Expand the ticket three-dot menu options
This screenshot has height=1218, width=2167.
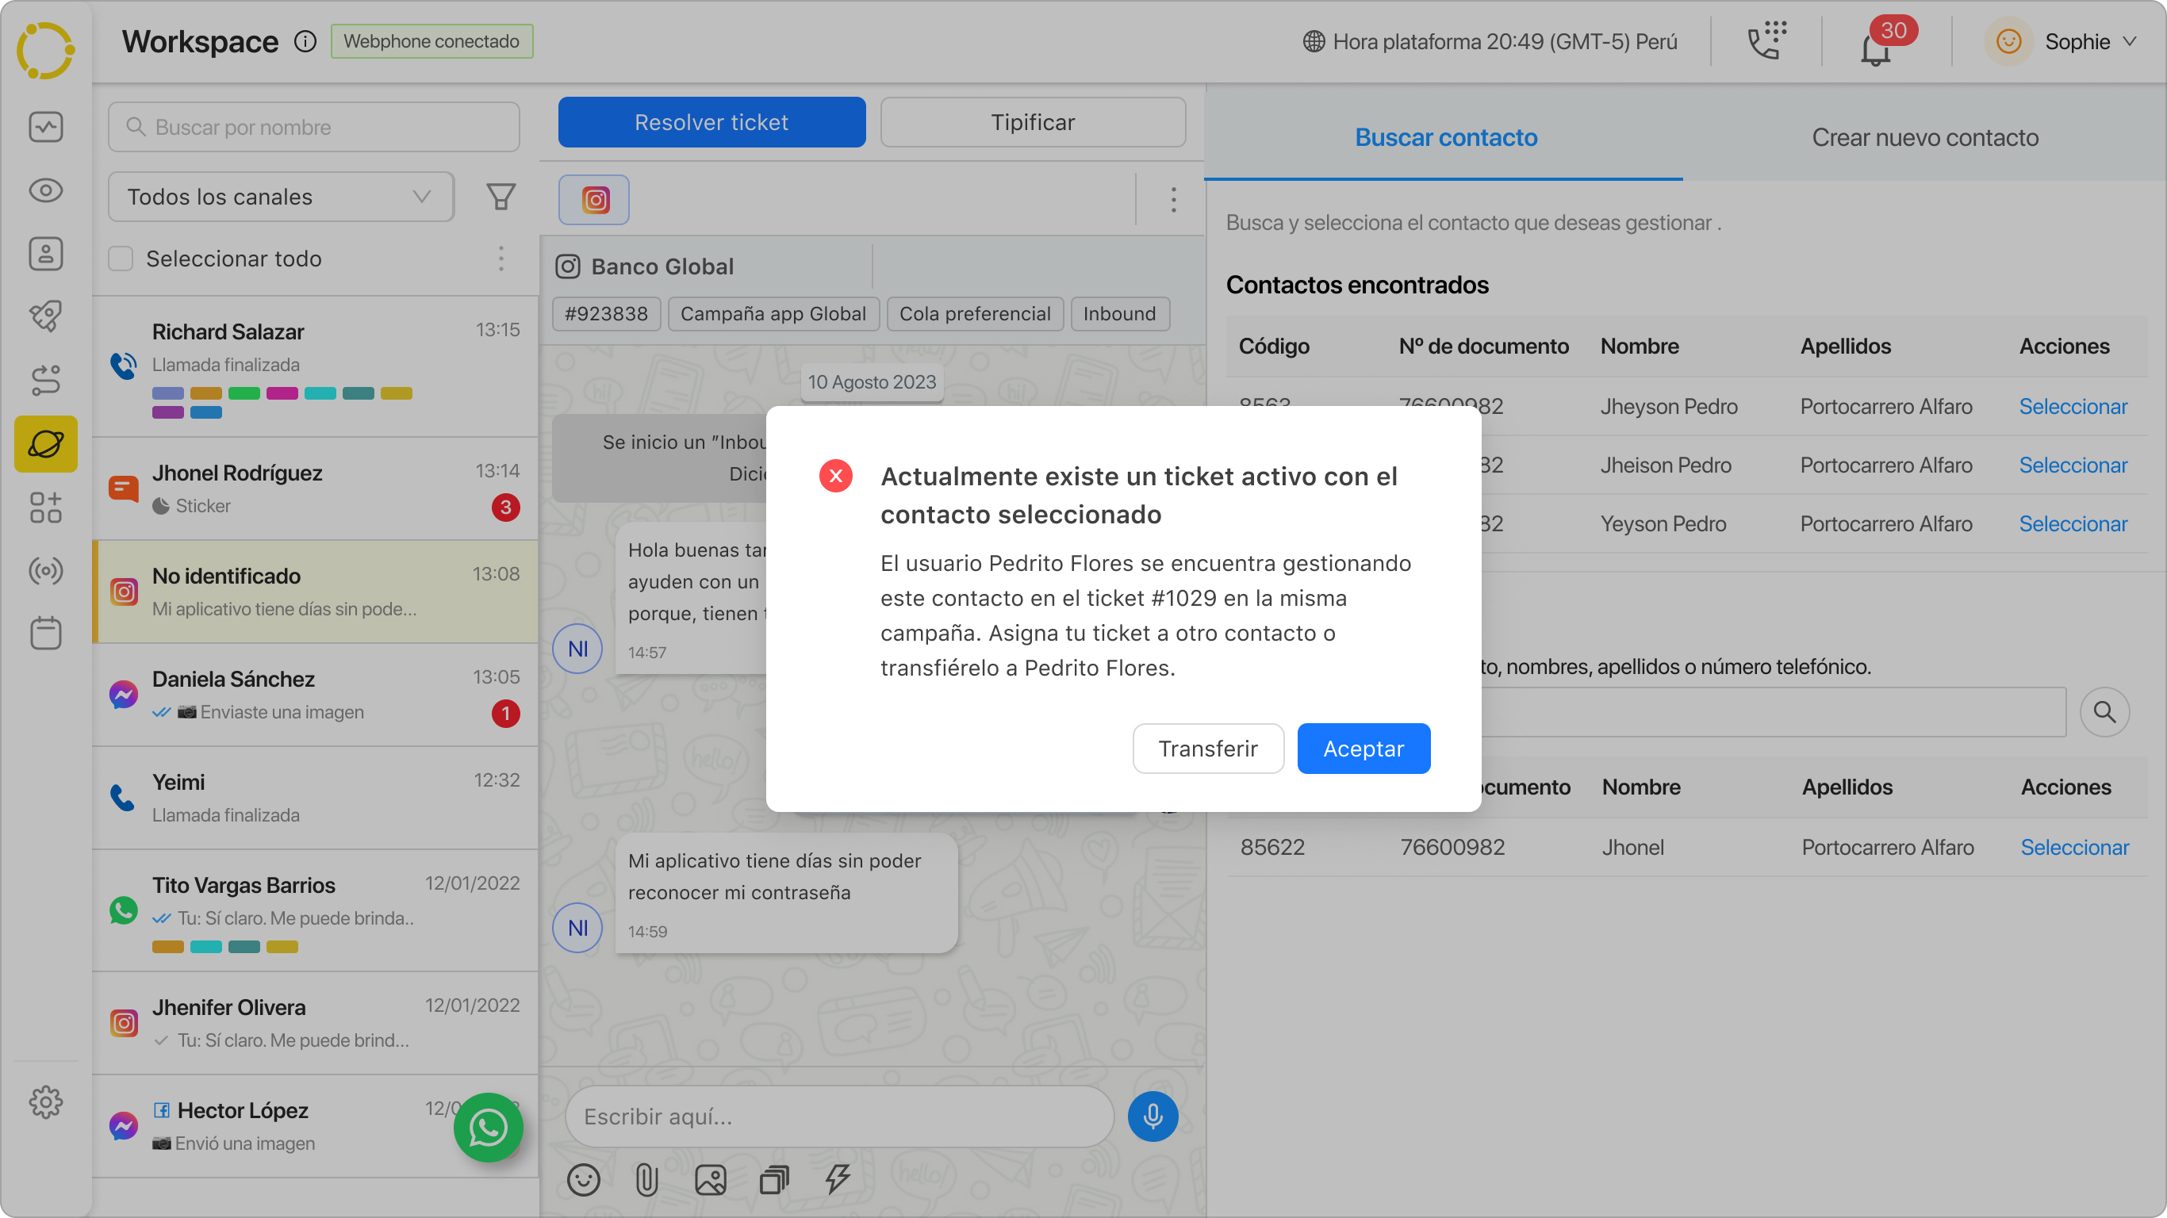tap(1174, 199)
